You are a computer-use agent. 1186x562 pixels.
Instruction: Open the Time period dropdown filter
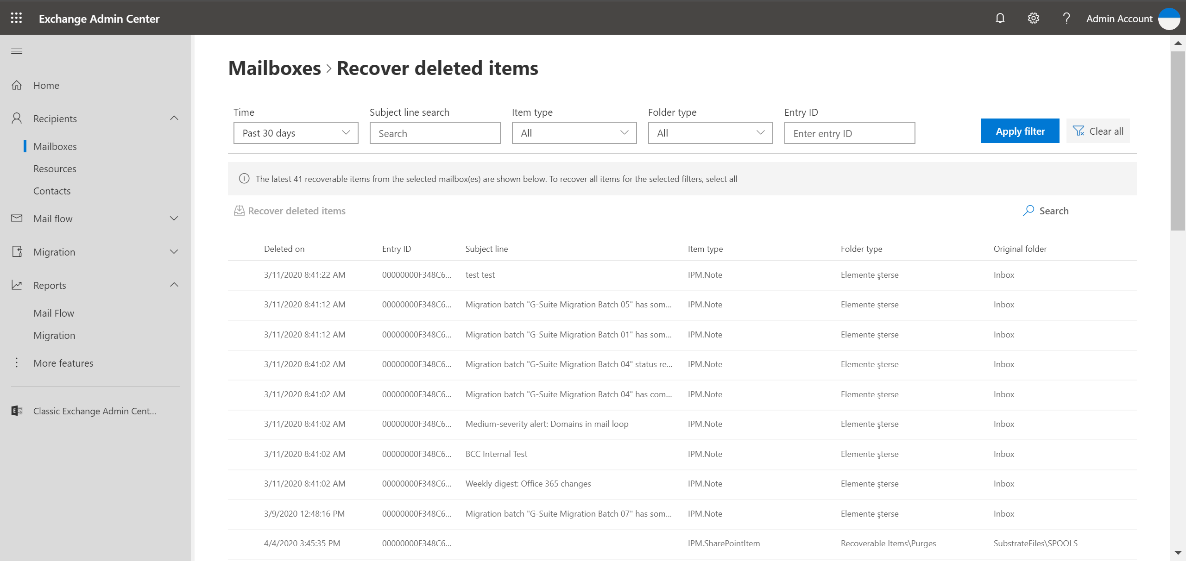[293, 133]
